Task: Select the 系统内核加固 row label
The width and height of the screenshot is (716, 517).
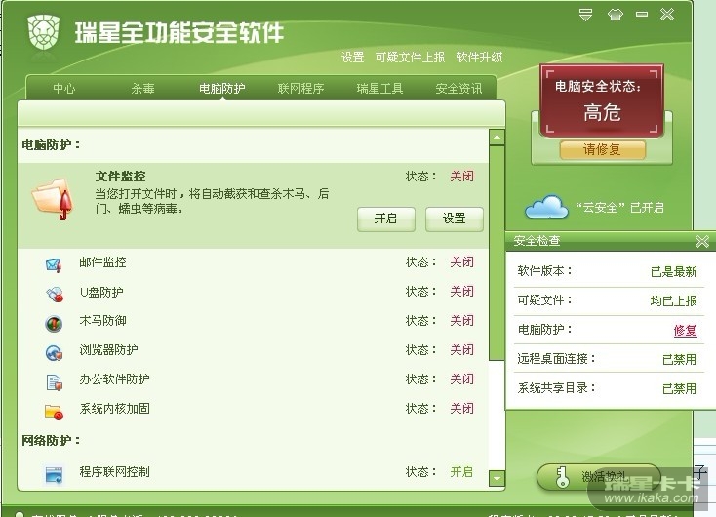Action: (114, 409)
